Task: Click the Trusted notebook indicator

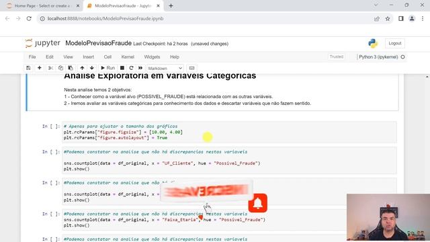Action: point(337,56)
